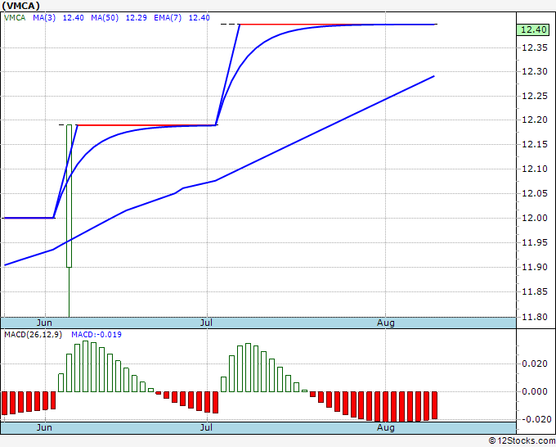Select the 12.40 value beside MA(3)
Viewport: 556px width, 447px height.
coord(73,18)
